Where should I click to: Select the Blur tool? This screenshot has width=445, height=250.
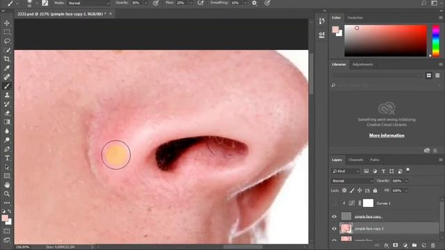7,131
